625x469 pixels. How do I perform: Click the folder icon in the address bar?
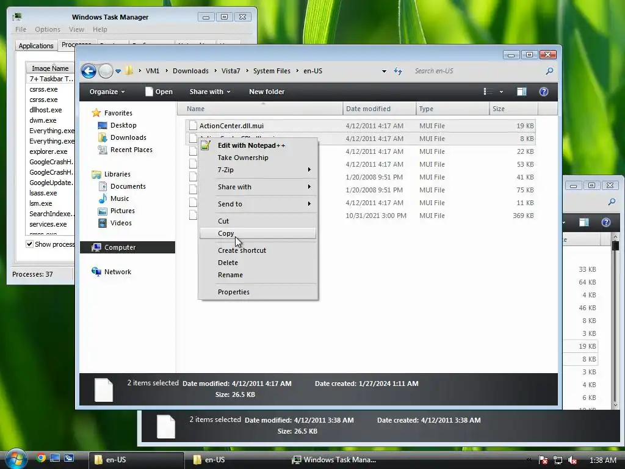click(x=129, y=71)
